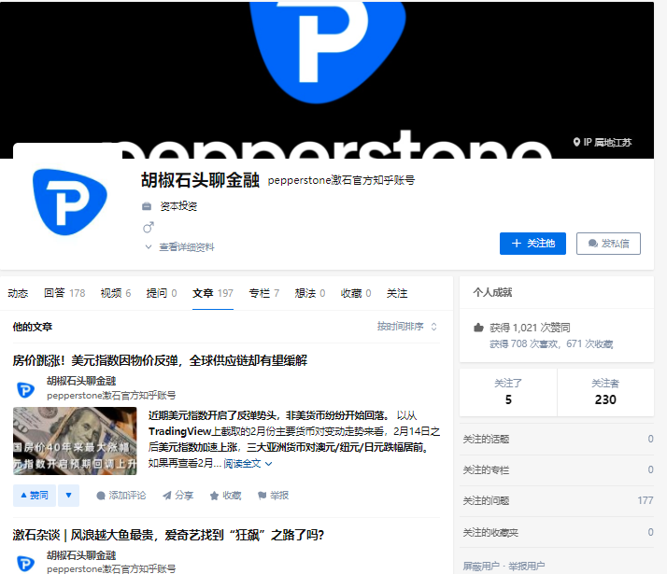Click profile name 胡椒石头聊金融
Viewport: 667px width, 574px height.
pyautogui.click(x=200, y=180)
